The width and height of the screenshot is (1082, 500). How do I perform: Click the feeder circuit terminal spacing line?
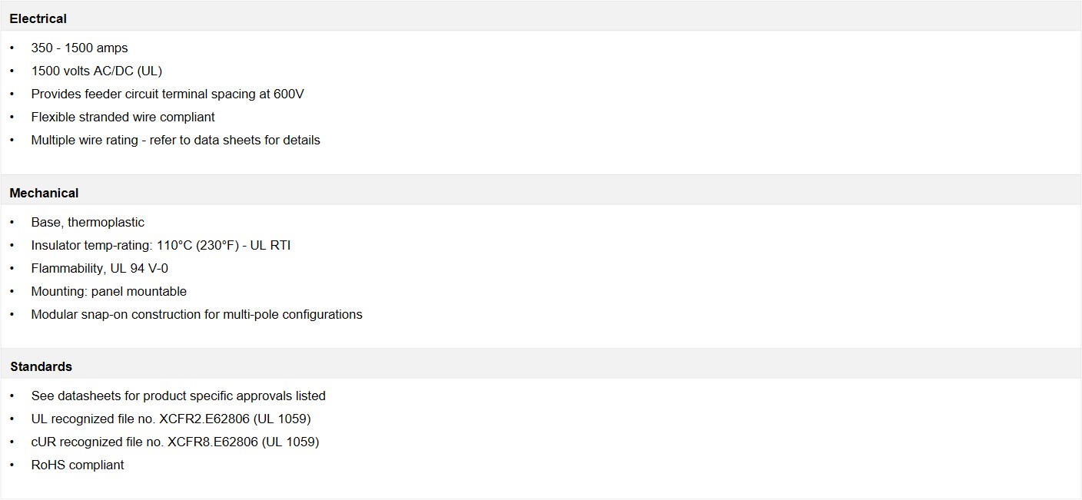point(168,94)
